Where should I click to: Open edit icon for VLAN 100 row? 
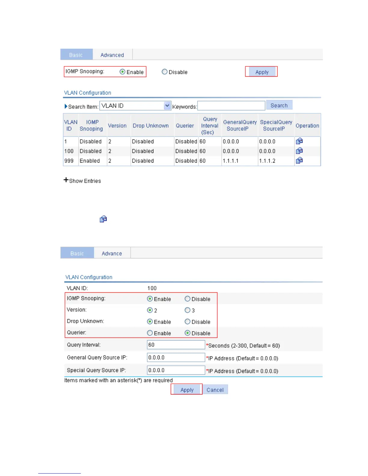299,151
